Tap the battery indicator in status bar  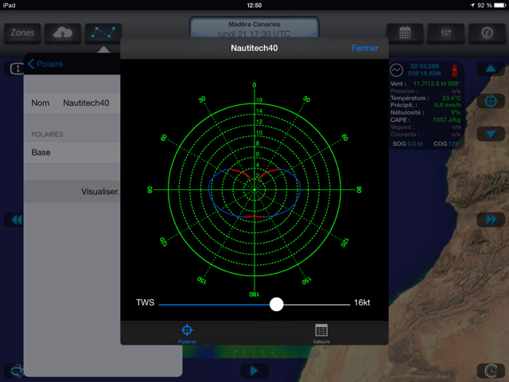pos(500,6)
